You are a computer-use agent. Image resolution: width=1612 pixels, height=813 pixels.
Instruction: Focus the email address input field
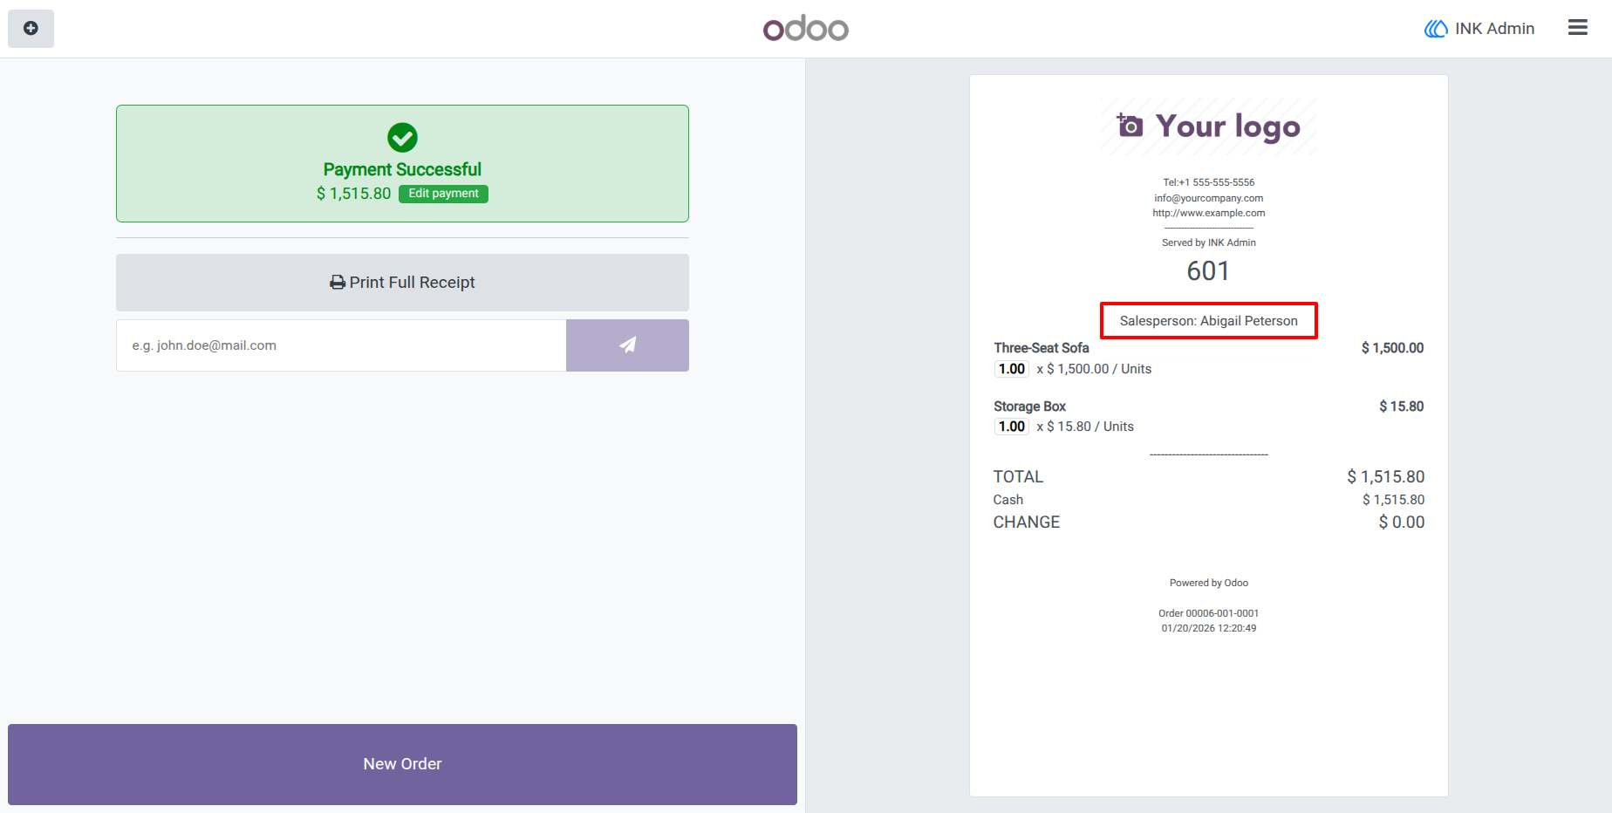tap(341, 345)
